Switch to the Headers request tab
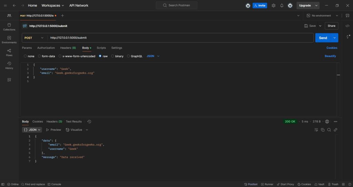This screenshot has width=353, height=187. 68,48
